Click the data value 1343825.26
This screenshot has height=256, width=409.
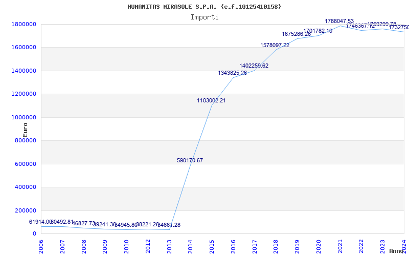coord(233,73)
